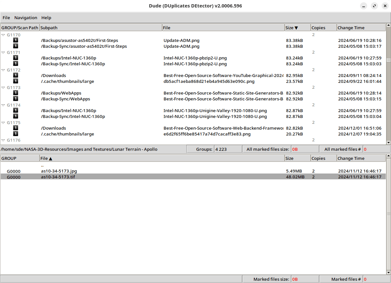Select db5acf1aeba868d21eb4a945d63e090c.png file name
391x283 pixels.
tap(209, 81)
